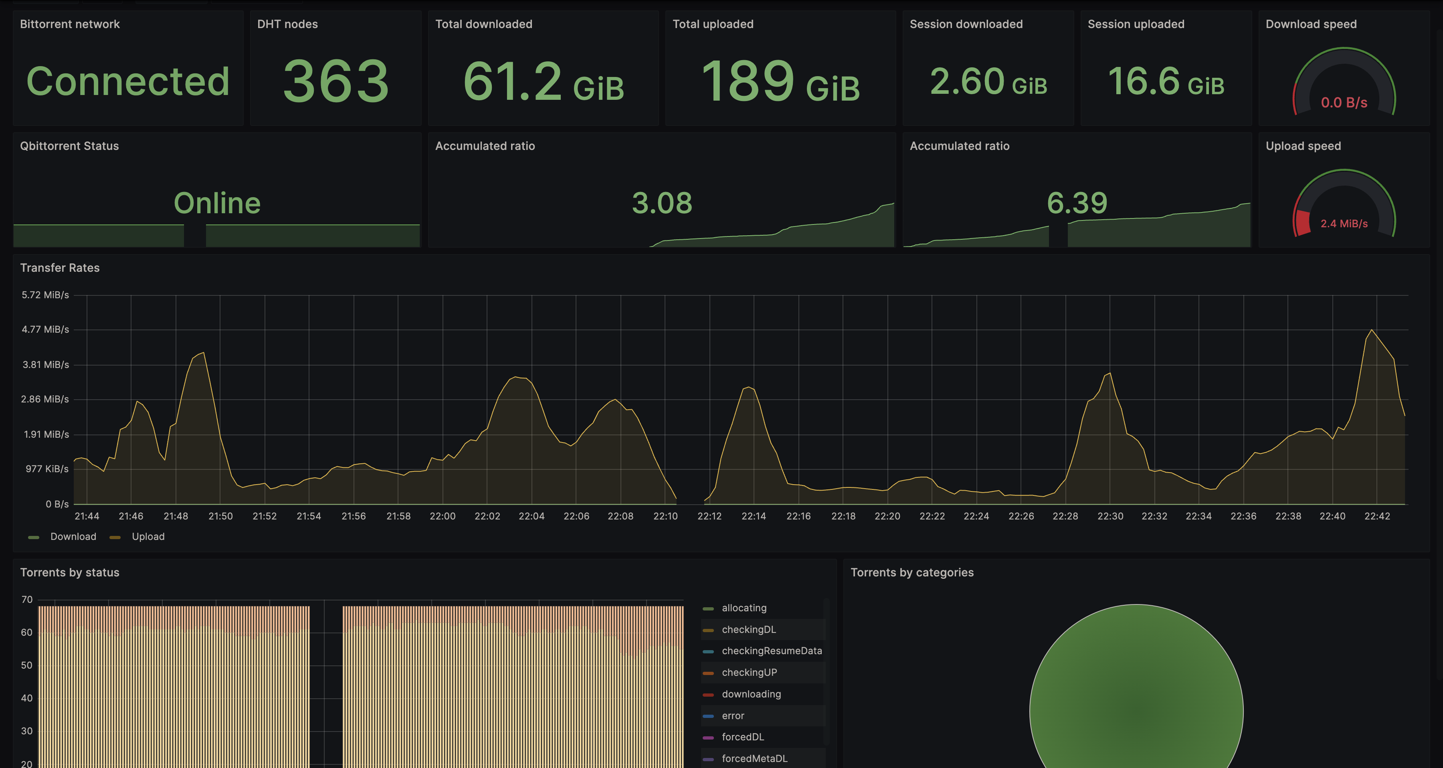Open the Total uploaded panel title
The height and width of the screenshot is (768, 1443).
[713, 24]
